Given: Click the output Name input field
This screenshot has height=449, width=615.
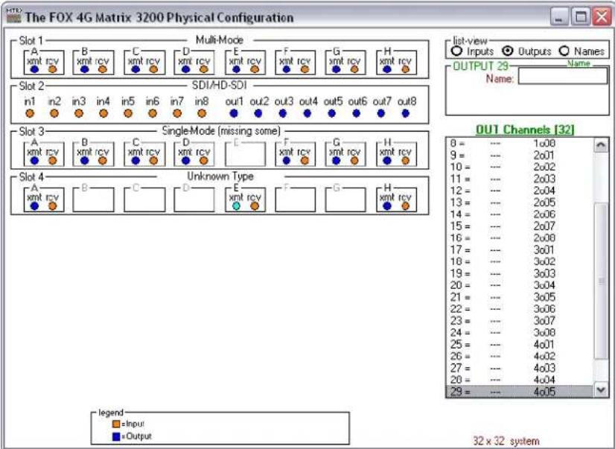Looking at the screenshot, I should click(563, 76).
